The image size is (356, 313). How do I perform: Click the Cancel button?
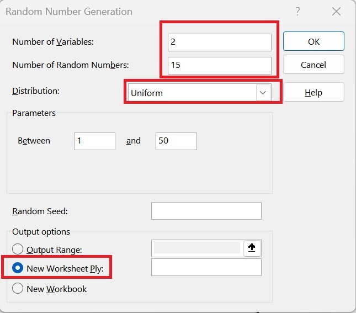(x=314, y=65)
